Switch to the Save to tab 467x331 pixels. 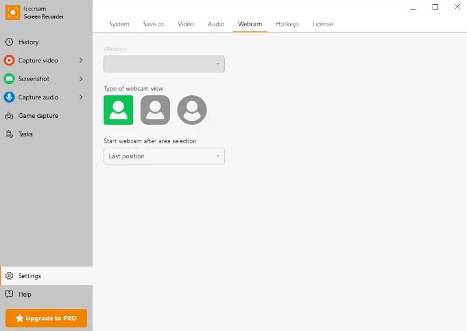click(x=154, y=24)
